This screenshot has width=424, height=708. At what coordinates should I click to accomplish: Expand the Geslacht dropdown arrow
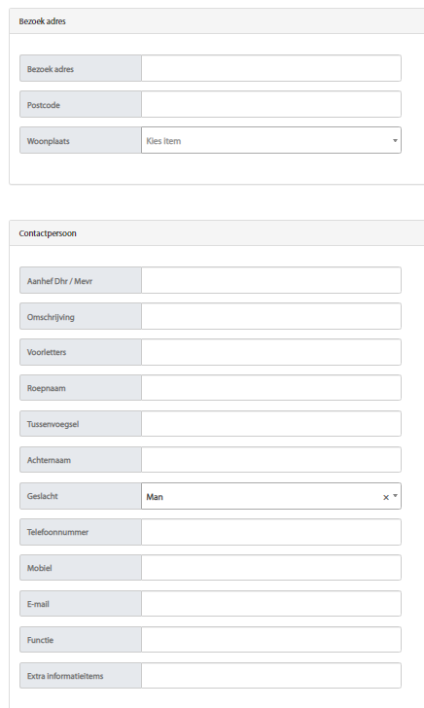[x=396, y=496]
